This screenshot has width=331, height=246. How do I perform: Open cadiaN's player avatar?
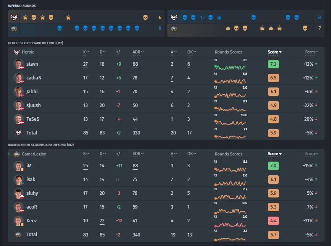tap(19, 78)
